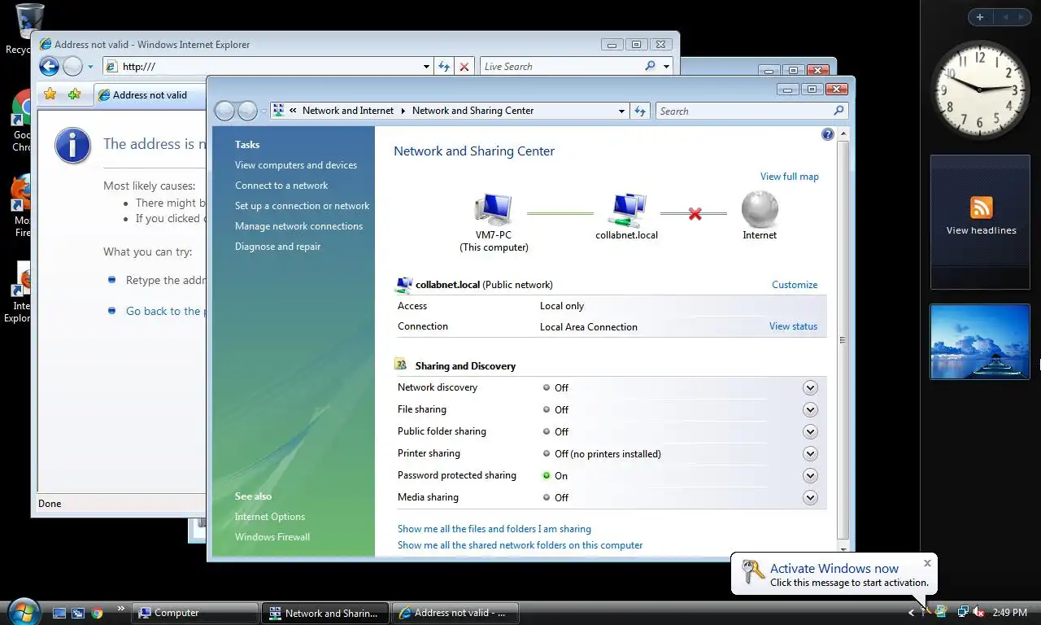Click Network and Internet breadcrumb
This screenshot has height=625, width=1041.
[348, 111]
